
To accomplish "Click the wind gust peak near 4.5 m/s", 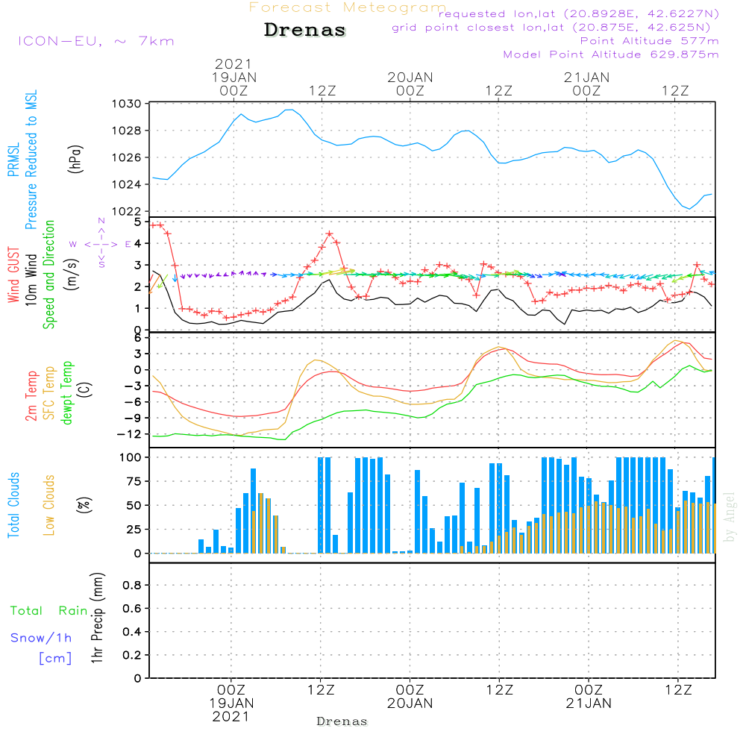I will pyautogui.click(x=330, y=233).
